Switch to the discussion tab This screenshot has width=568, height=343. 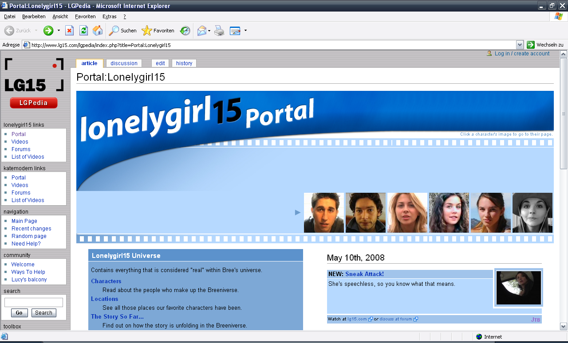[x=124, y=63]
